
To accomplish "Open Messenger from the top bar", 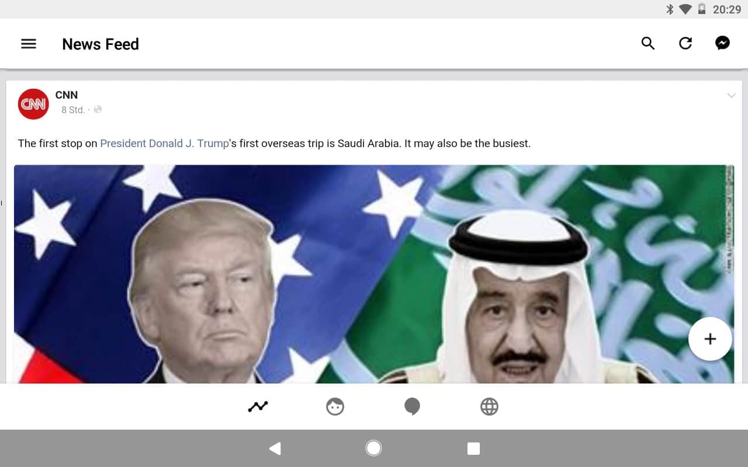I will click(722, 43).
